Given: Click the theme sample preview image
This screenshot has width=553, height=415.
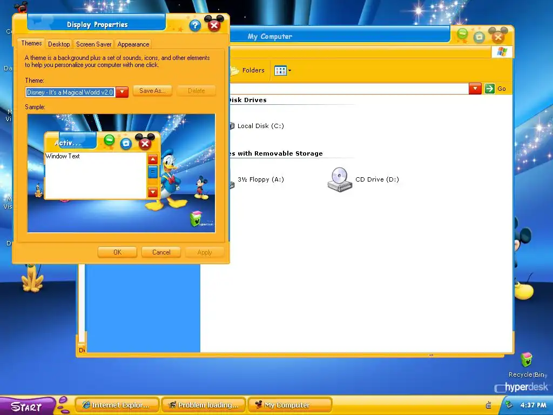Looking at the screenshot, I should tap(122, 173).
